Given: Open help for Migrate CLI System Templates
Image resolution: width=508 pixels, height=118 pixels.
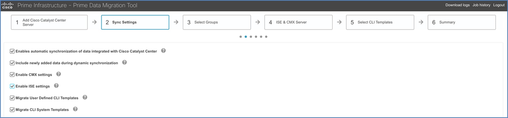Looking at the screenshot, I should click(75, 109).
